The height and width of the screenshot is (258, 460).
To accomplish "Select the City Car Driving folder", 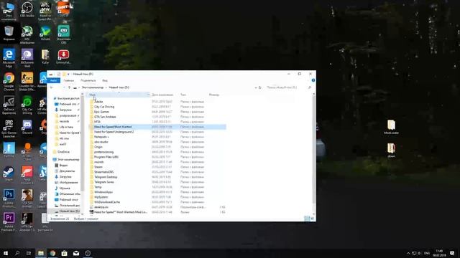I will coord(104,107).
